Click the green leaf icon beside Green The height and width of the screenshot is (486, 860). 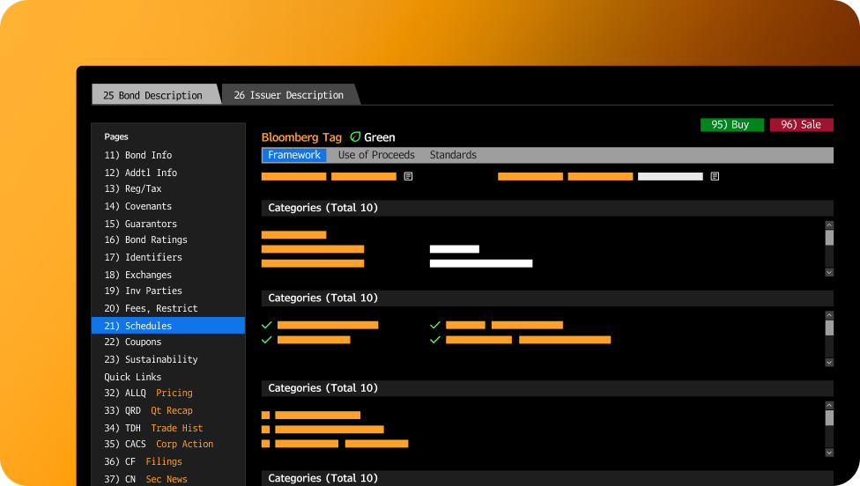click(356, 137)
